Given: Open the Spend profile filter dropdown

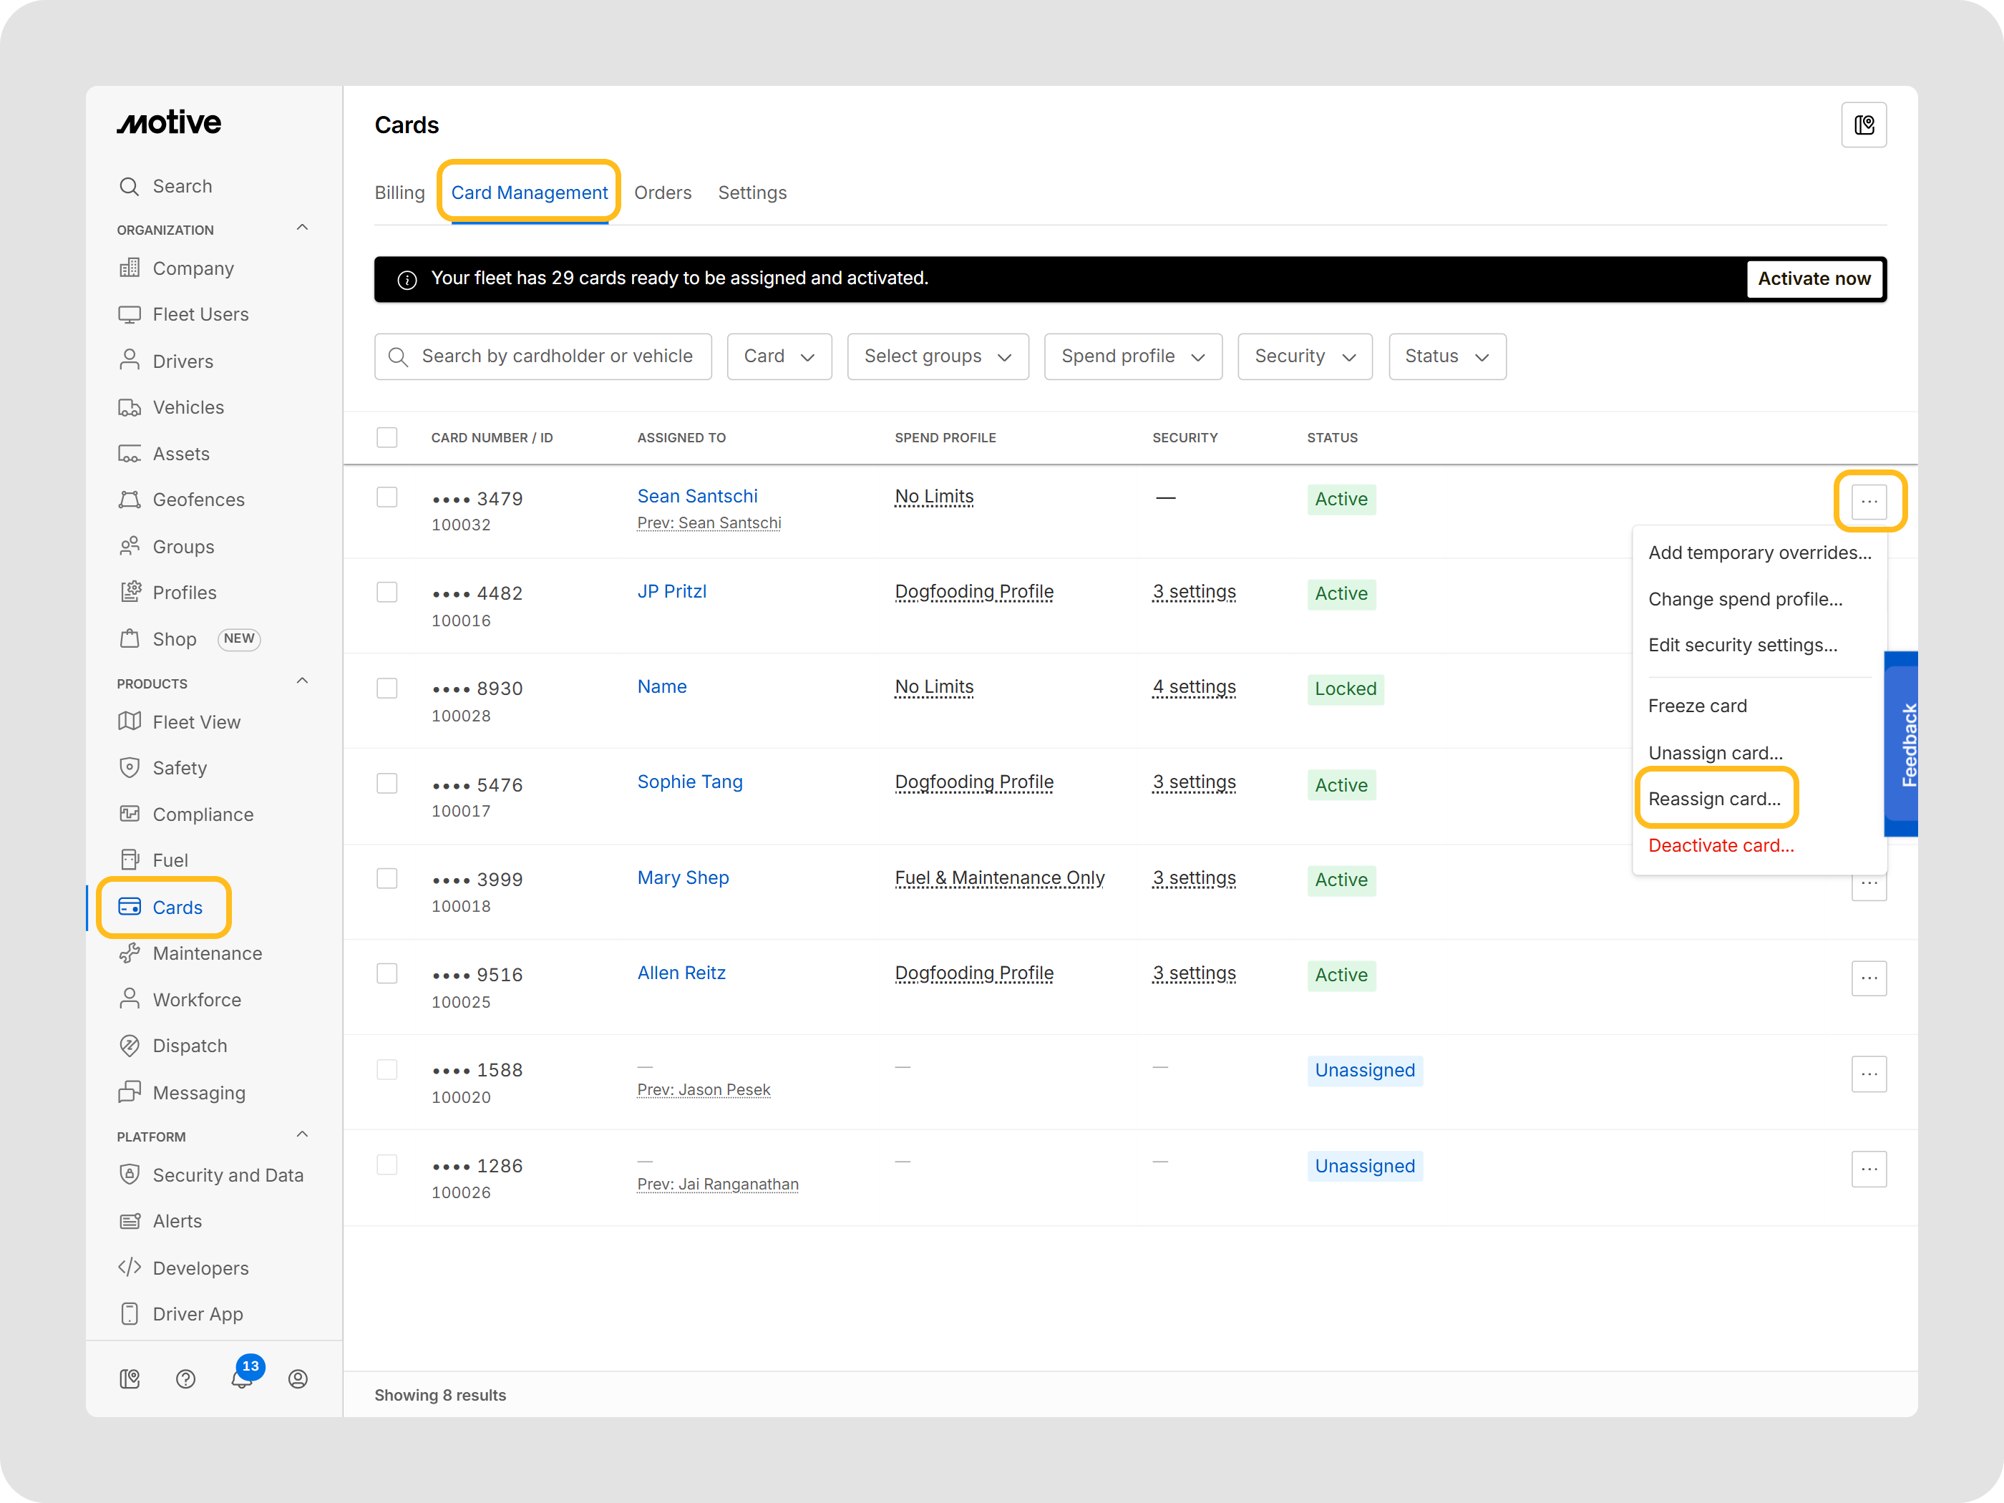Looking at the screenshot, I should [x=1132, y=356].
